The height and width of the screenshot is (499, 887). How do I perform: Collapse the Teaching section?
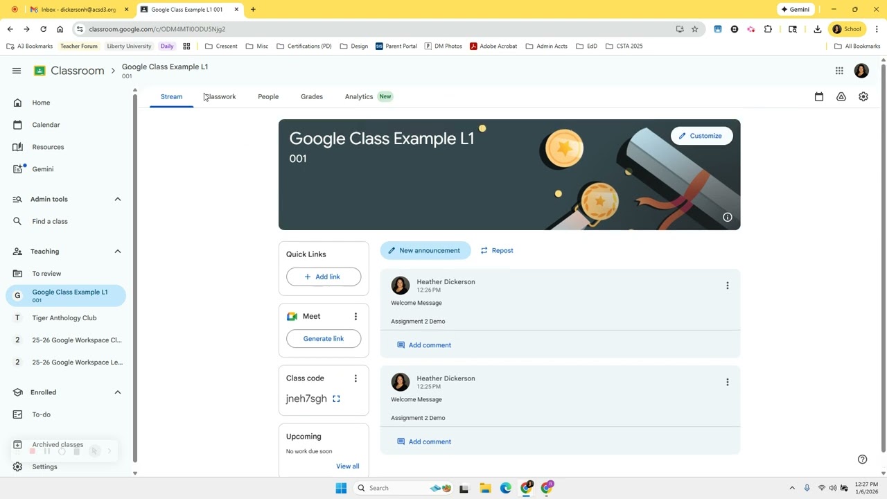click(118, 252)
